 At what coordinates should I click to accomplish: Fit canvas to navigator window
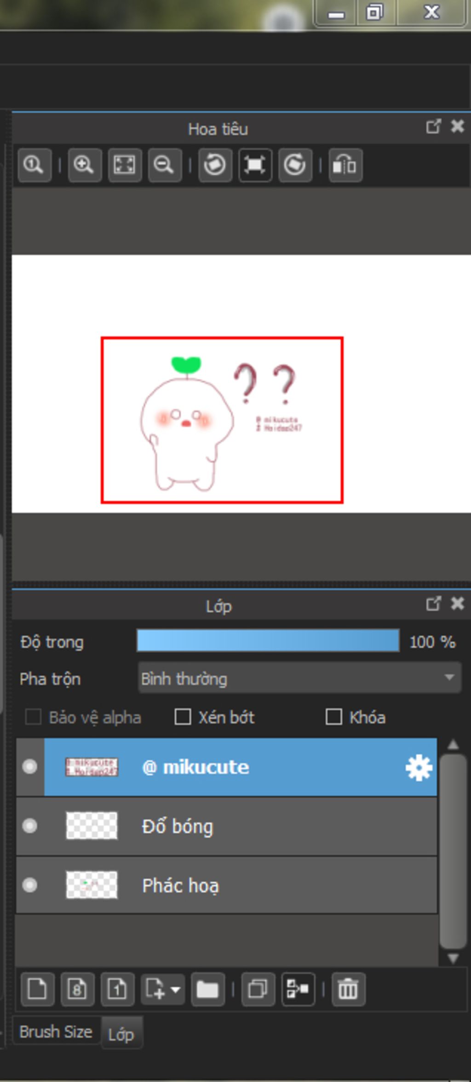pos(124,165)
